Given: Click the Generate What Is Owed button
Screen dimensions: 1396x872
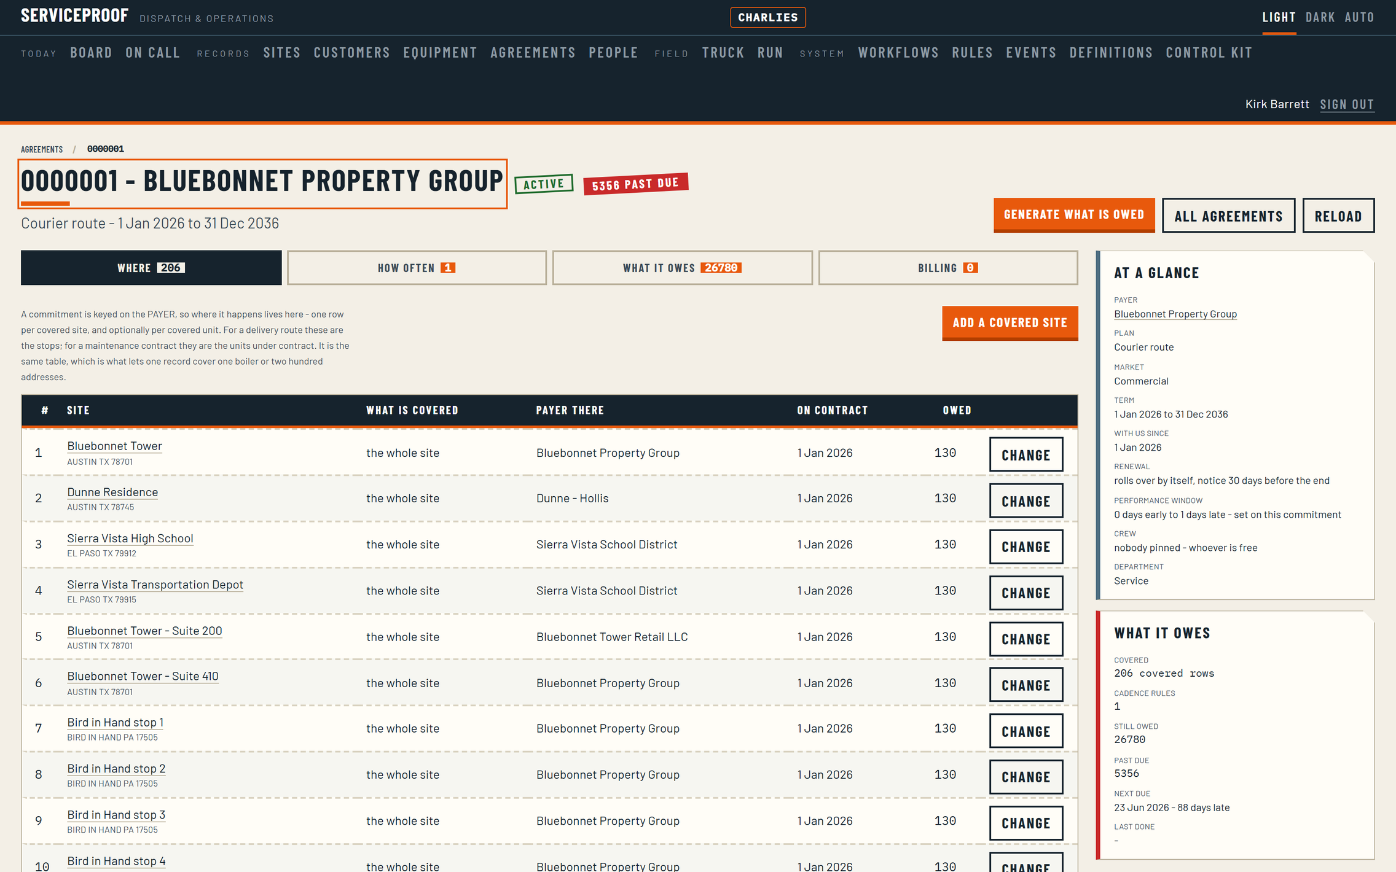Looking at the screenshot, I should click(1074, 215).
